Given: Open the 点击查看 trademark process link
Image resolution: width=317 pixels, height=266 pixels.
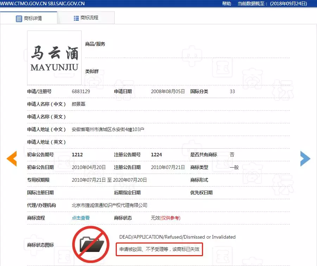Looking at the screenshot, I should click(x=81, y=218).
